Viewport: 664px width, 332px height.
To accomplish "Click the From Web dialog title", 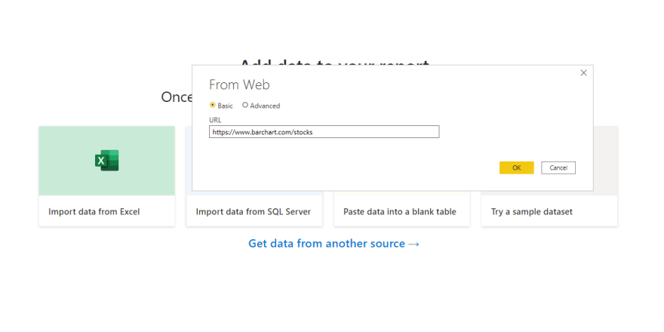I will coord(239,85).
